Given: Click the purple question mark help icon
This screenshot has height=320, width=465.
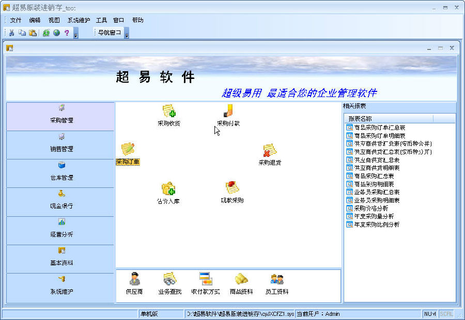Looking at the screenshot, I should pyautogui.click(x=67, y=33).
